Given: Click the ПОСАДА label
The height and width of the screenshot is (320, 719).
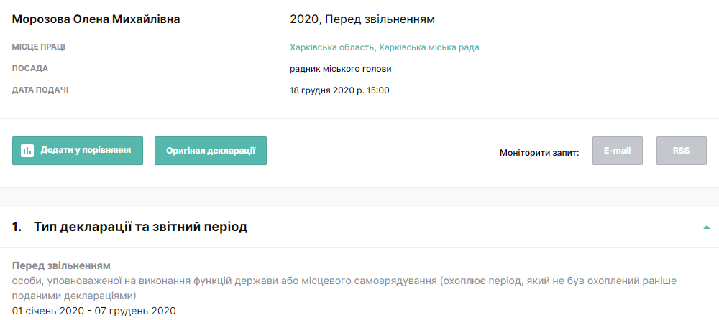Looking at the screenshot, I should pyautogui.click(x=30, y=69).
